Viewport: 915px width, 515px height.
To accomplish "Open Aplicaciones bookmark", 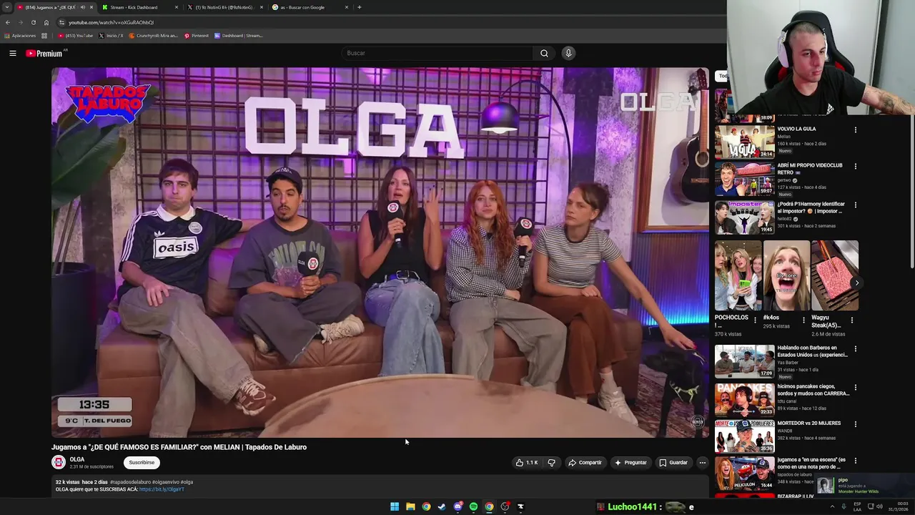I will click(x=20, y=36).
